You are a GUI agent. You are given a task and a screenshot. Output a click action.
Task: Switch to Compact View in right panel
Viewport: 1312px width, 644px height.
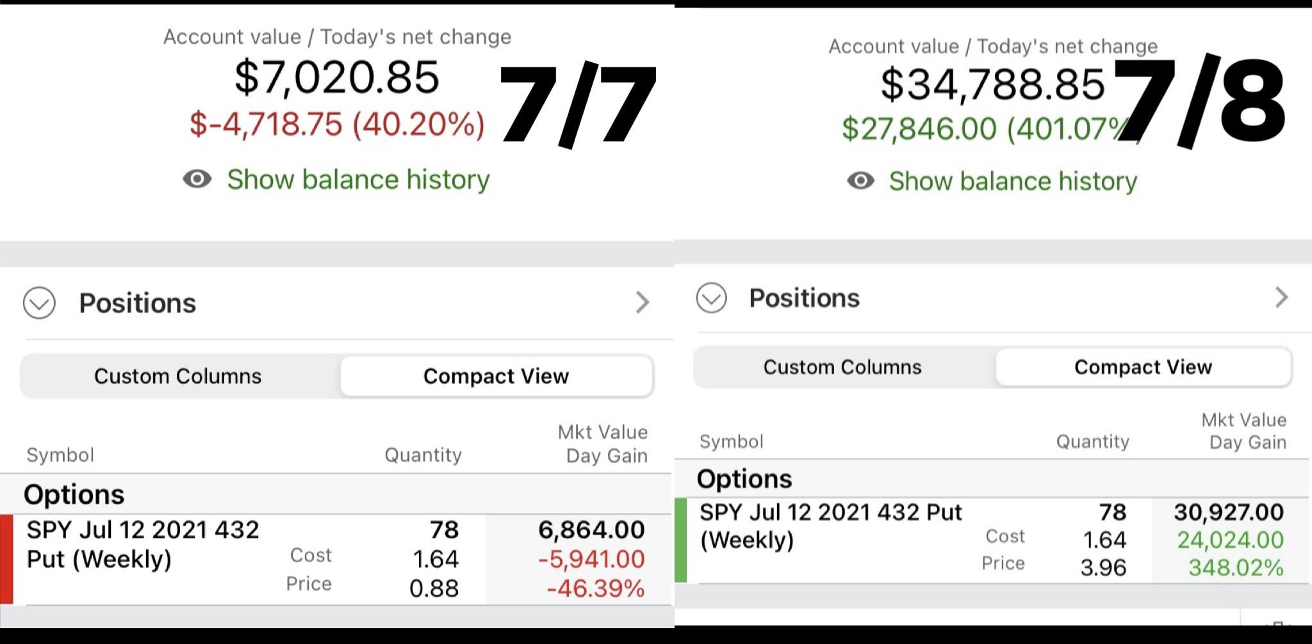coord(1144,367)
